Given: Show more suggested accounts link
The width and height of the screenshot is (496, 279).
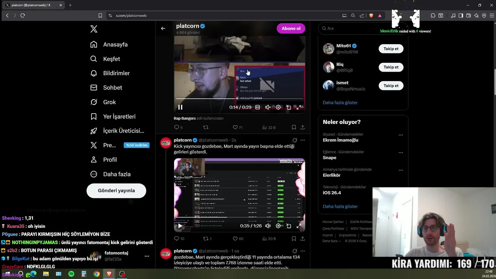Looking at the screenshot, I should (x=340, y=103).
